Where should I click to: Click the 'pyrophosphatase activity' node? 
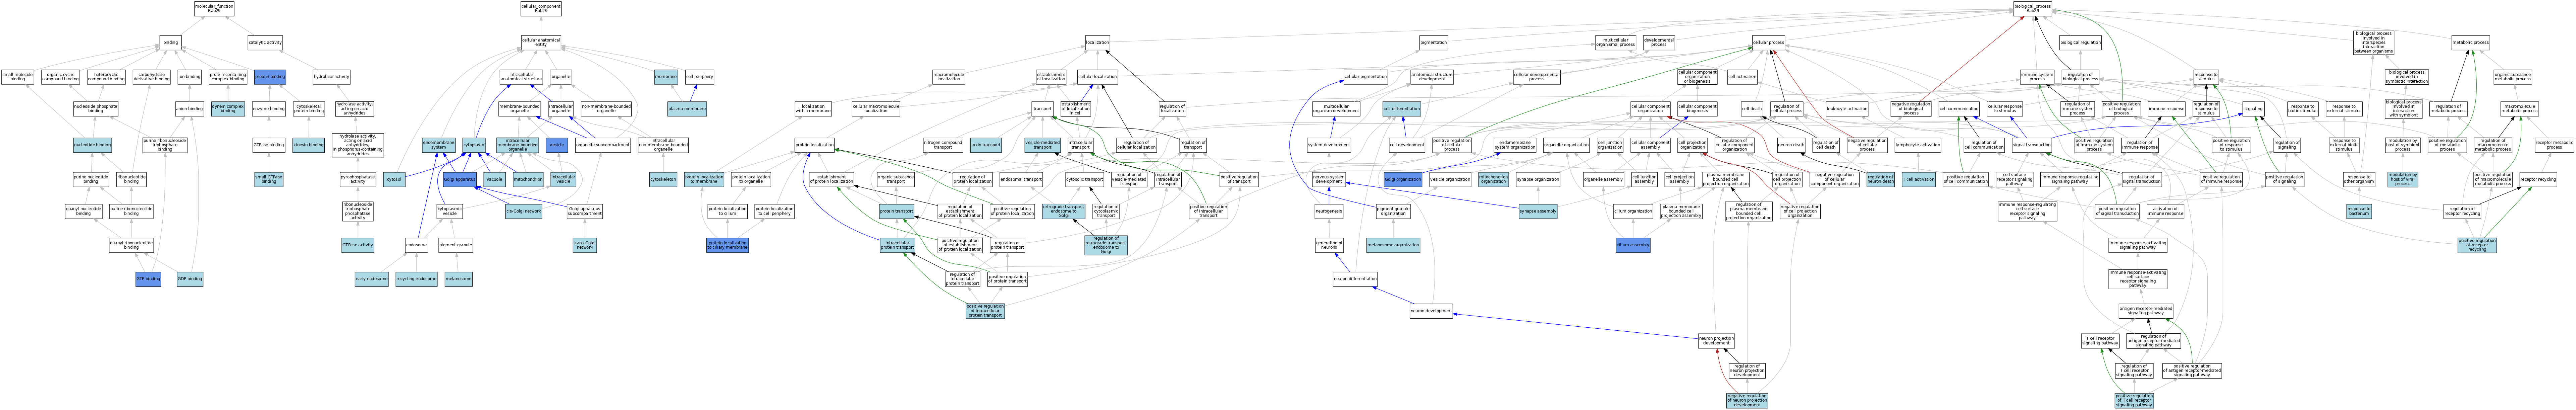(358, 179)
